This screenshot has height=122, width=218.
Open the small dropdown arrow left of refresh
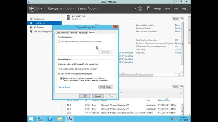pyautogui.click(x=136, y=9)
